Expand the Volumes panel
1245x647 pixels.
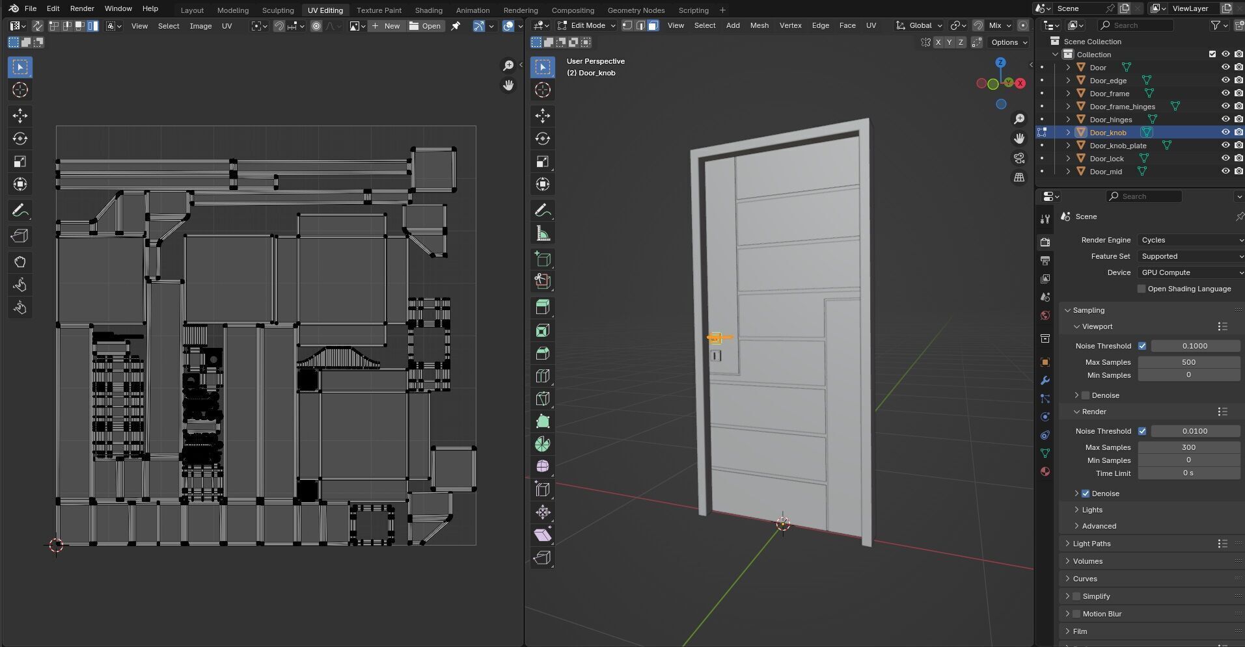(x=1088, y=561)
